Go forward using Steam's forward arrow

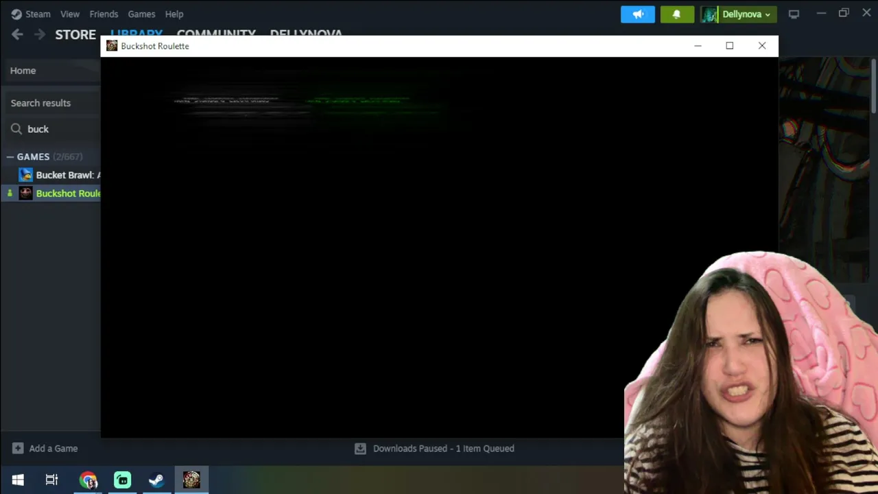(40, 34)
